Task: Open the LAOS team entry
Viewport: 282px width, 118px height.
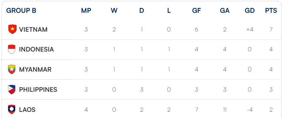Action: coord(27,109)
